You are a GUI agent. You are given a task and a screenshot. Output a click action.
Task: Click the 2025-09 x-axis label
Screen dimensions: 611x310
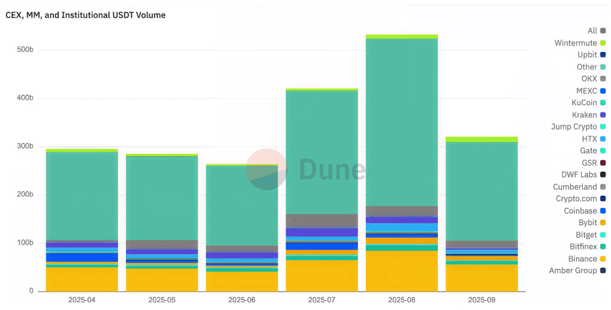481,300
